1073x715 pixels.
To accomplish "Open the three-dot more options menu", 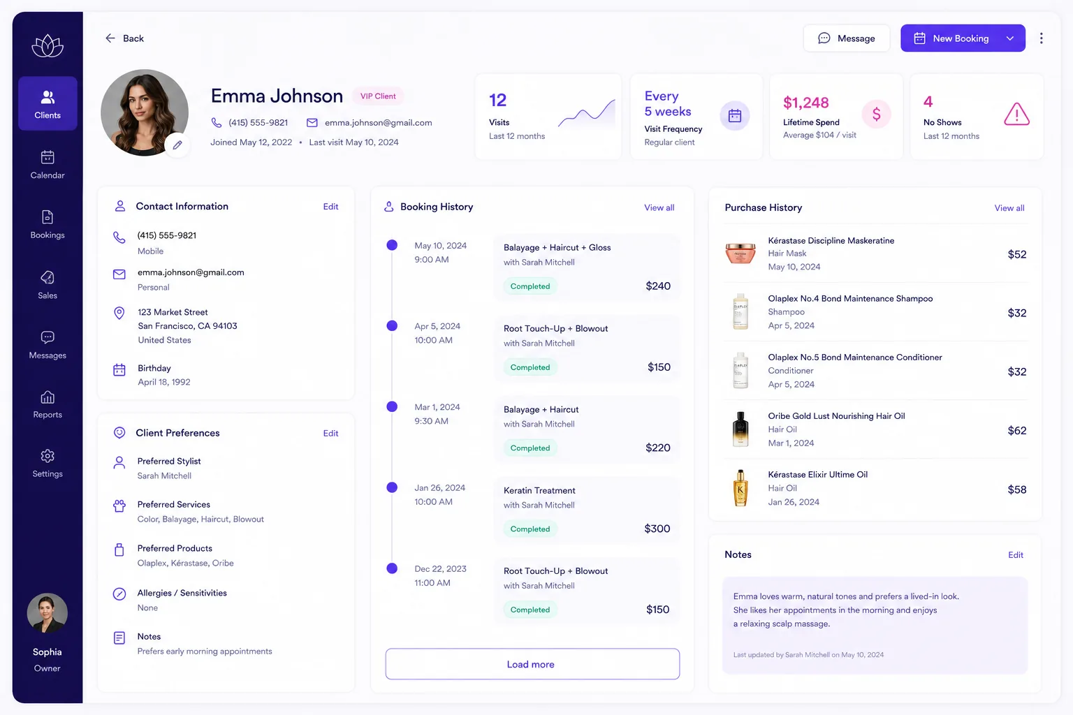I will (x=1041, y=38).
